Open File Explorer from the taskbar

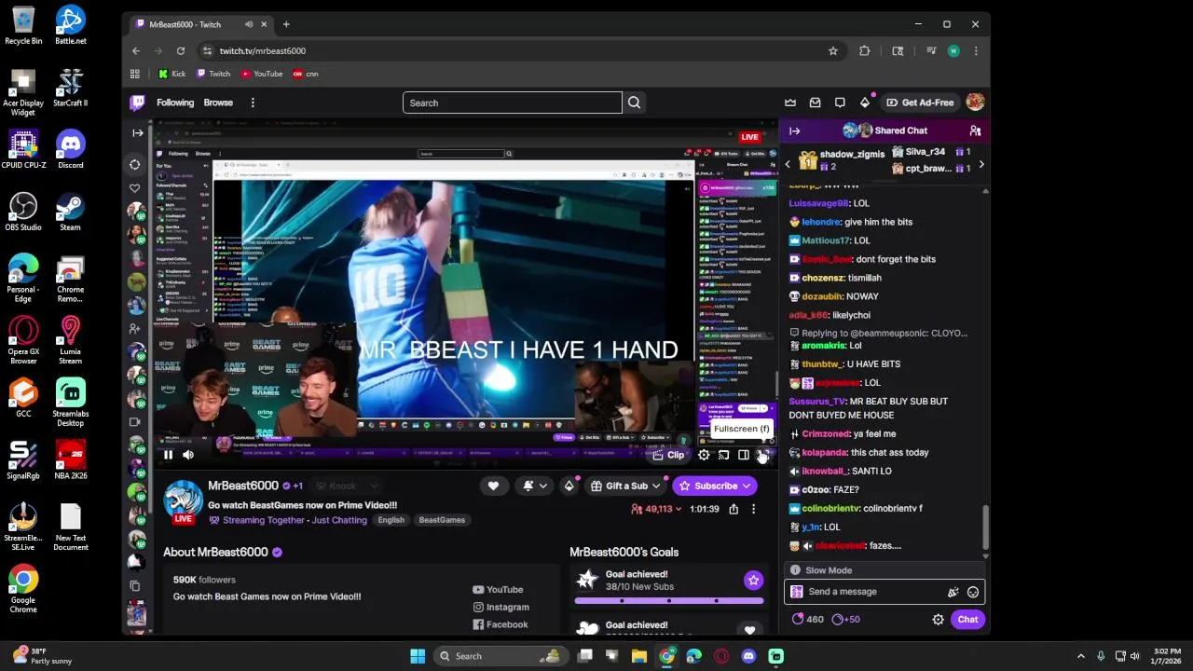pyautogui.click(x=639, y=656)
